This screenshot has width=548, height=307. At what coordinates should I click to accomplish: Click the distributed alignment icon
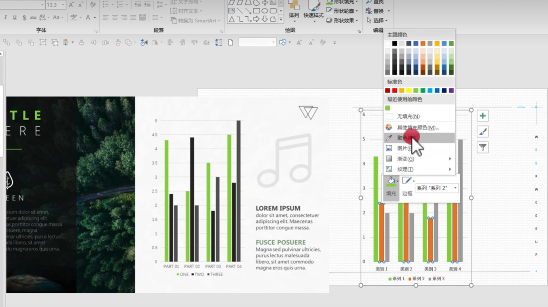click(143, 17)
